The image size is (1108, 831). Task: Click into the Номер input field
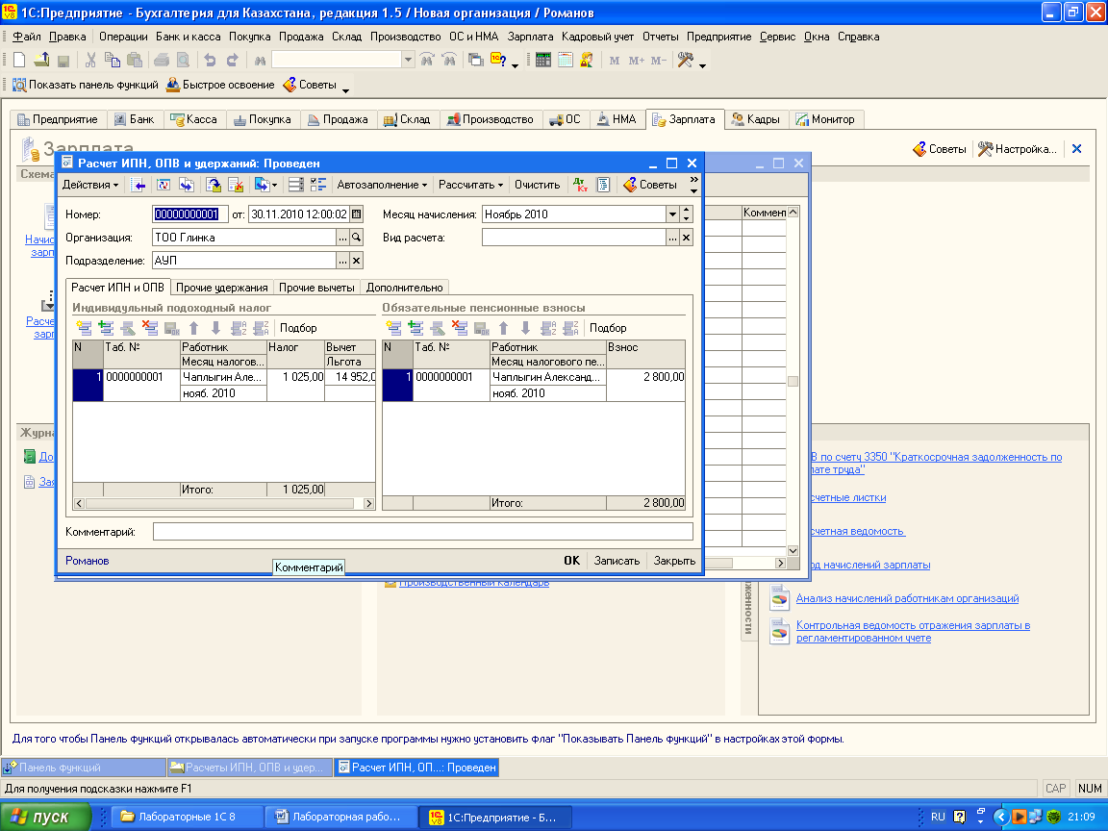point(190,214)
